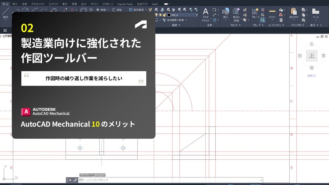Click the 注釈 panel title label
This screenshot has height=185, width=329.
[x=209, y=25]
